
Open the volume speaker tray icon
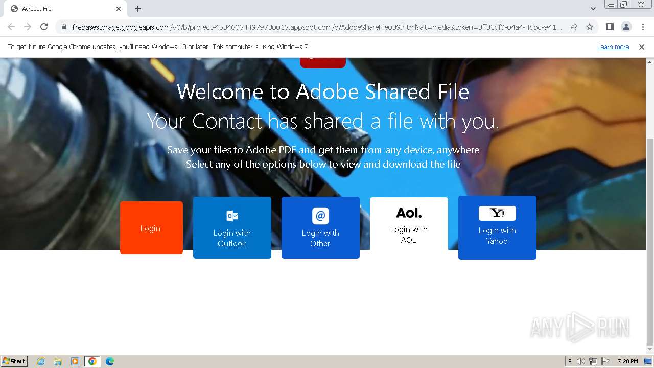point(581,361)
